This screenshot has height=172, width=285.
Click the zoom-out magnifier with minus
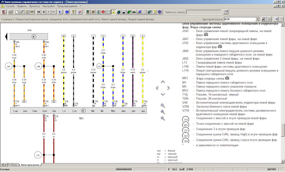[x=163, y=118]
